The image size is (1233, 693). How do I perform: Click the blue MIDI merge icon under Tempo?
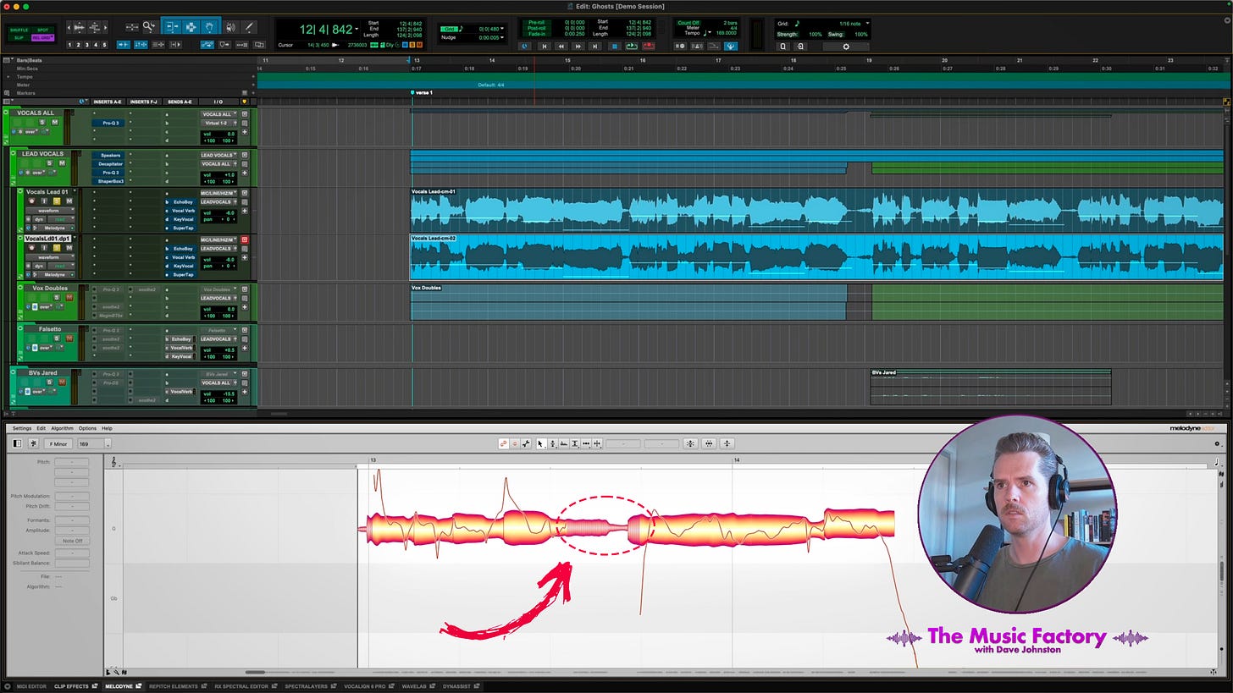pos(731,47)
